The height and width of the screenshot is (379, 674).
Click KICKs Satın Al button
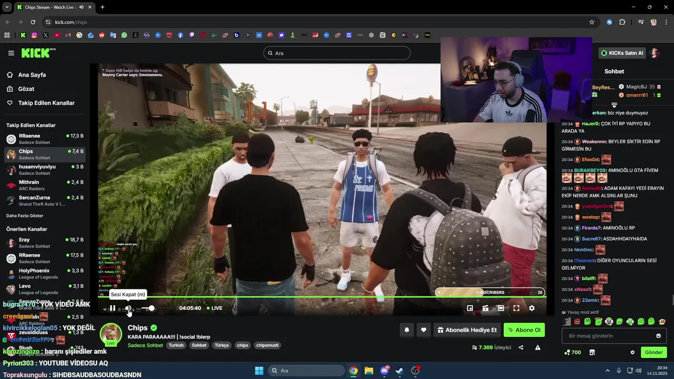click(x=622, y=53)
